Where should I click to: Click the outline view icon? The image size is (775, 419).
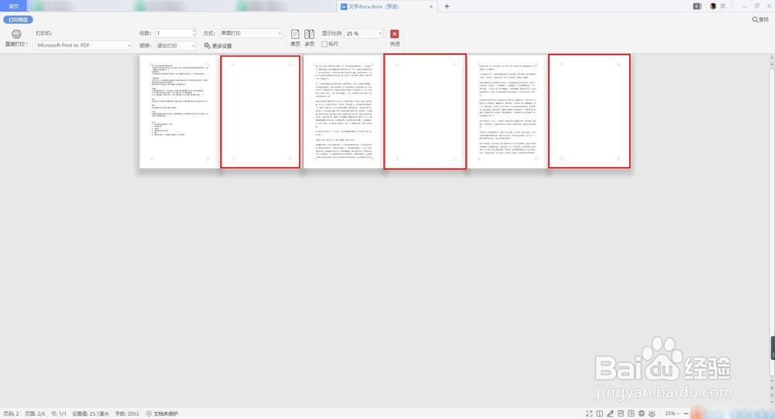pyautogui.click(x=631, y=414)
